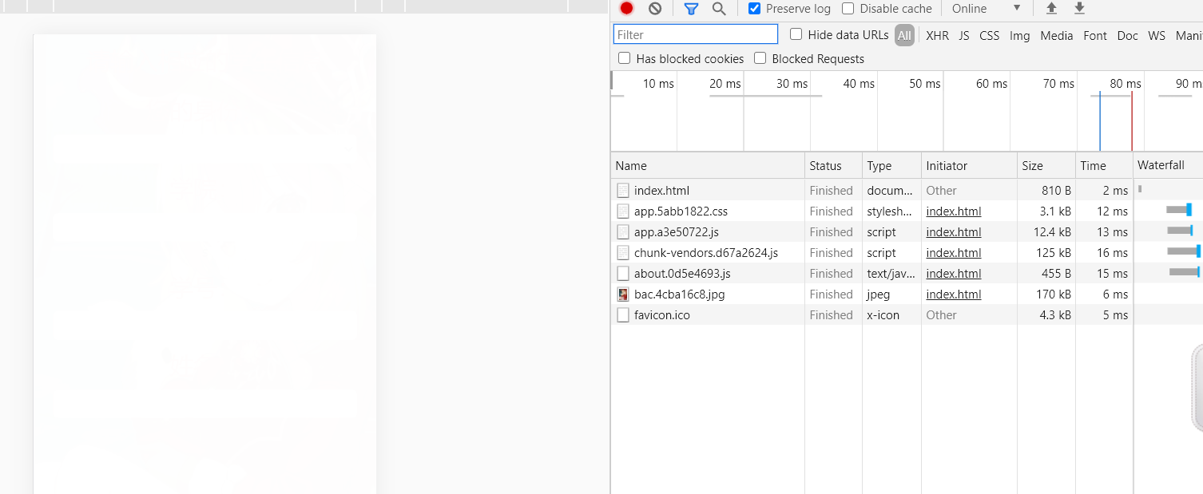Toggle the filter funnel icon
The height and width of the screenshot is (494, 1203).
click(x=691, y=9)
